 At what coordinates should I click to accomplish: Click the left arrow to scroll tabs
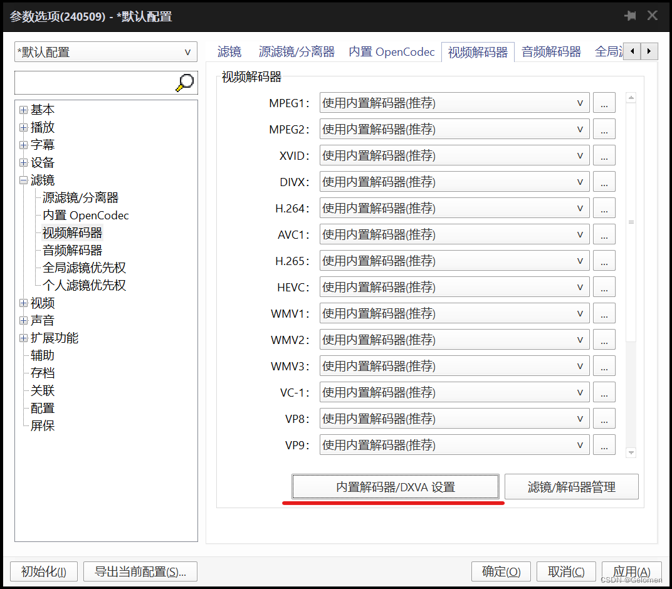pos(633,51)
